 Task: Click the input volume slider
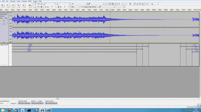(98, 4)
